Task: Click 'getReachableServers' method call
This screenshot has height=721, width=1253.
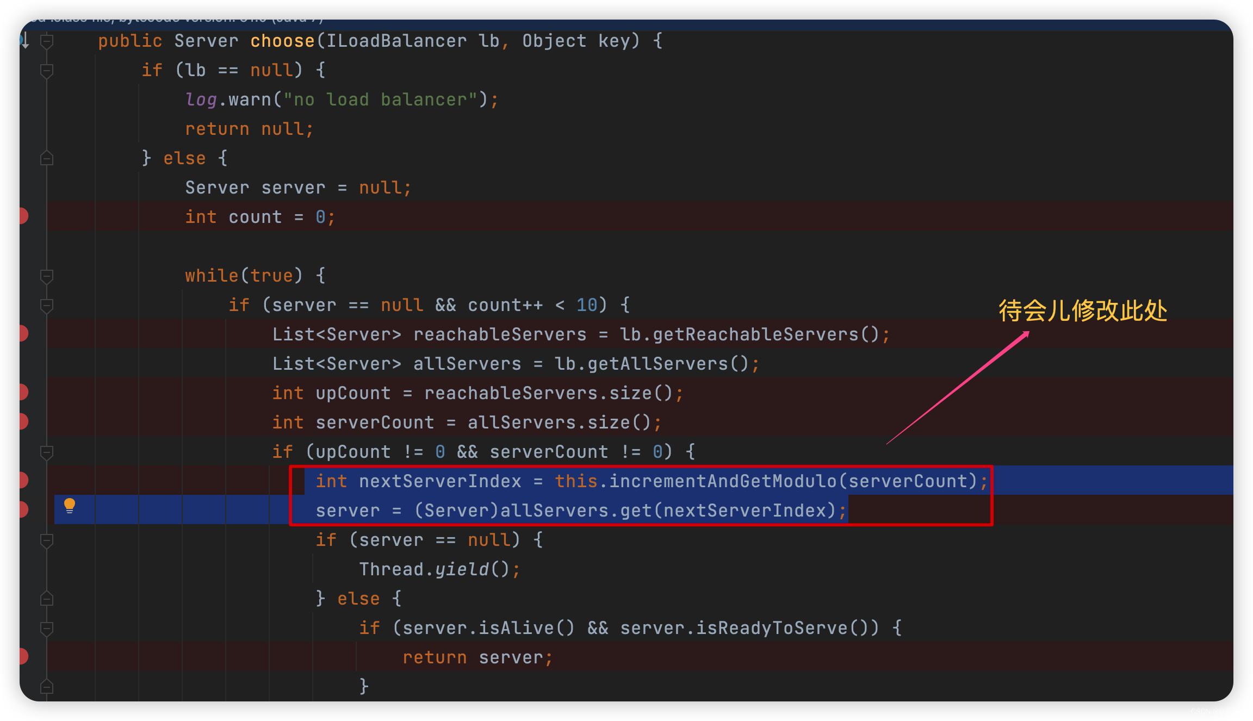Action: 755,334
